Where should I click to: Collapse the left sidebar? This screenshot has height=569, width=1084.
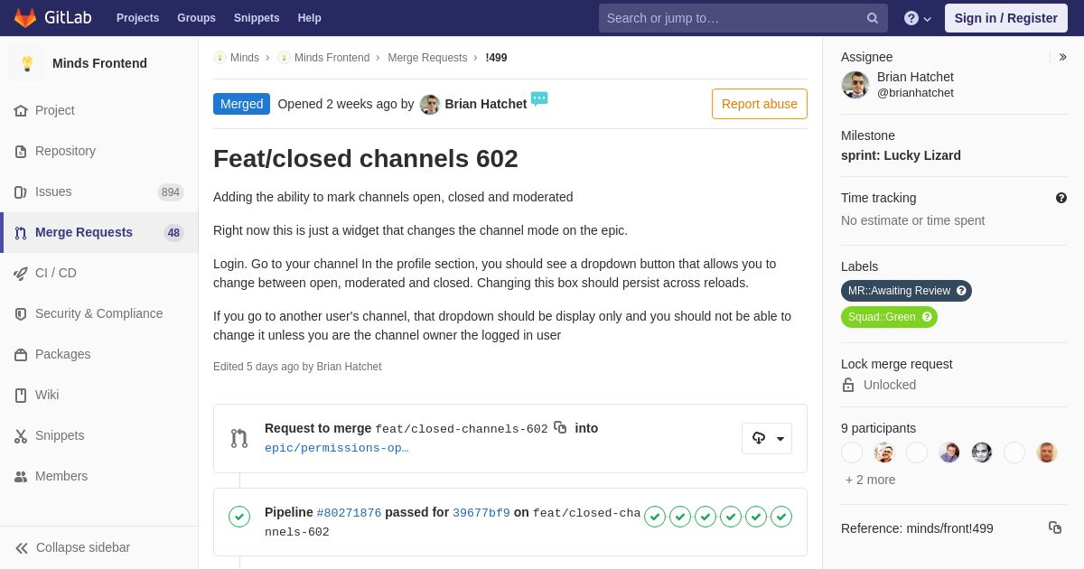72,547
